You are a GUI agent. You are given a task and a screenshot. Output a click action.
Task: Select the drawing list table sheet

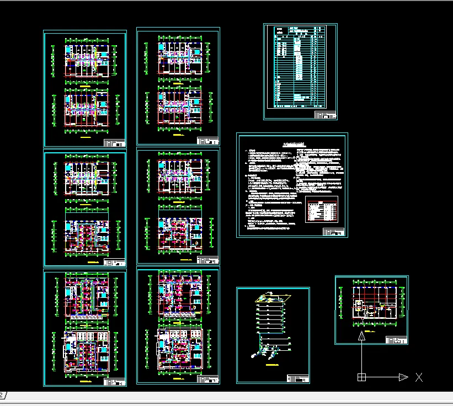pos(300,72)
